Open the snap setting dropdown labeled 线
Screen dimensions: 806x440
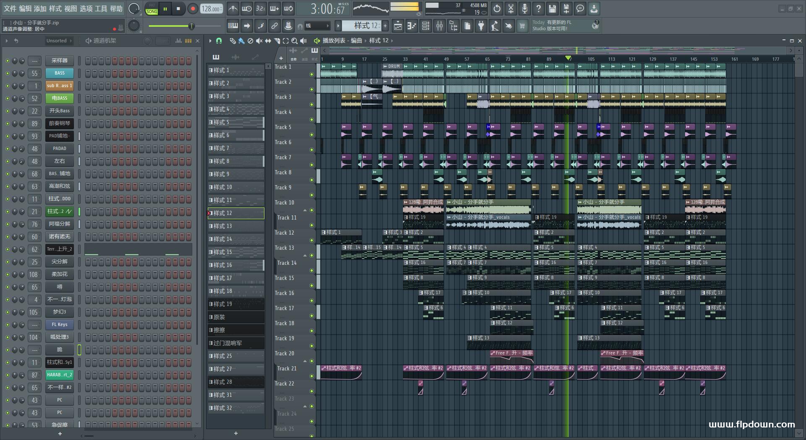[x=317, y=26]
